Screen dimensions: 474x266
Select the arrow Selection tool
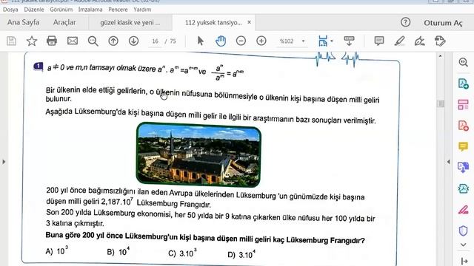click(200, 41)
